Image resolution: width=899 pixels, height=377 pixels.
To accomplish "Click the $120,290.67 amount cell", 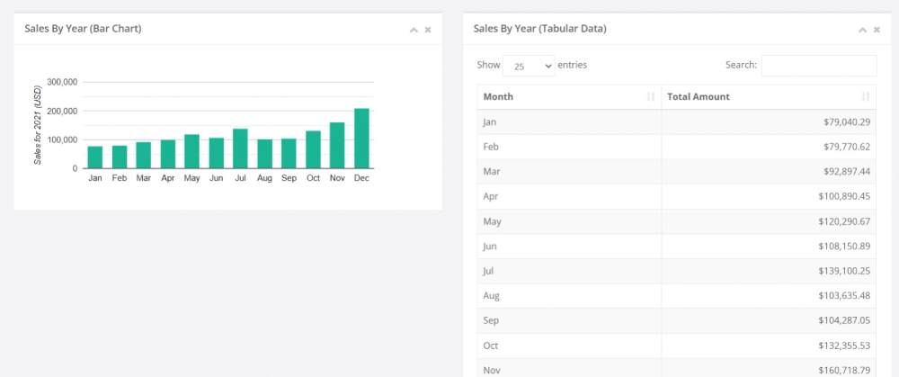I will [769, 221].
